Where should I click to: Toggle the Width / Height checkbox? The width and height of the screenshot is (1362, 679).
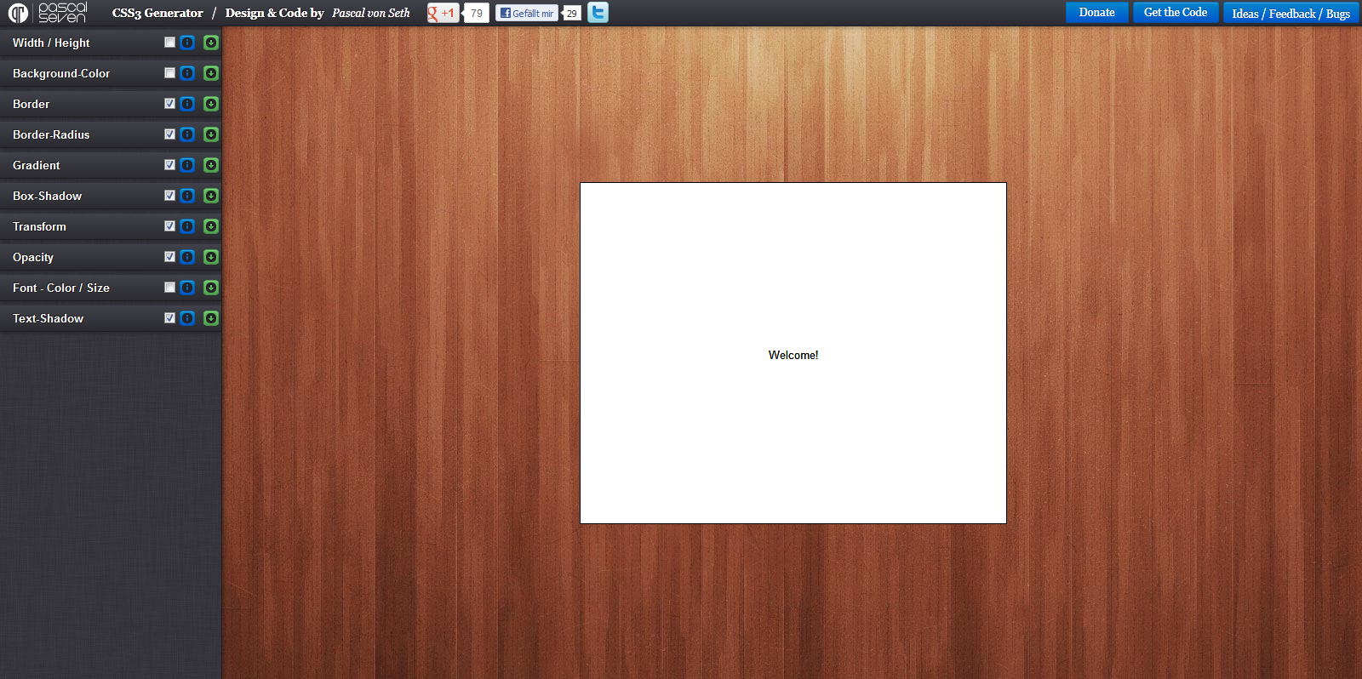169,43
